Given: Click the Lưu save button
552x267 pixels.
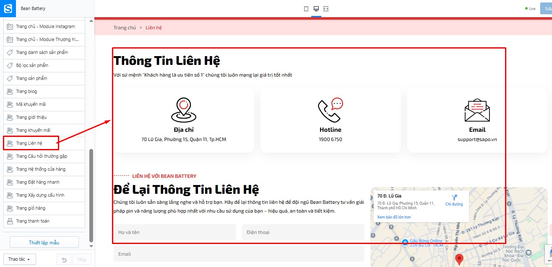Looking at the screenshot, I should coord(547,8).
